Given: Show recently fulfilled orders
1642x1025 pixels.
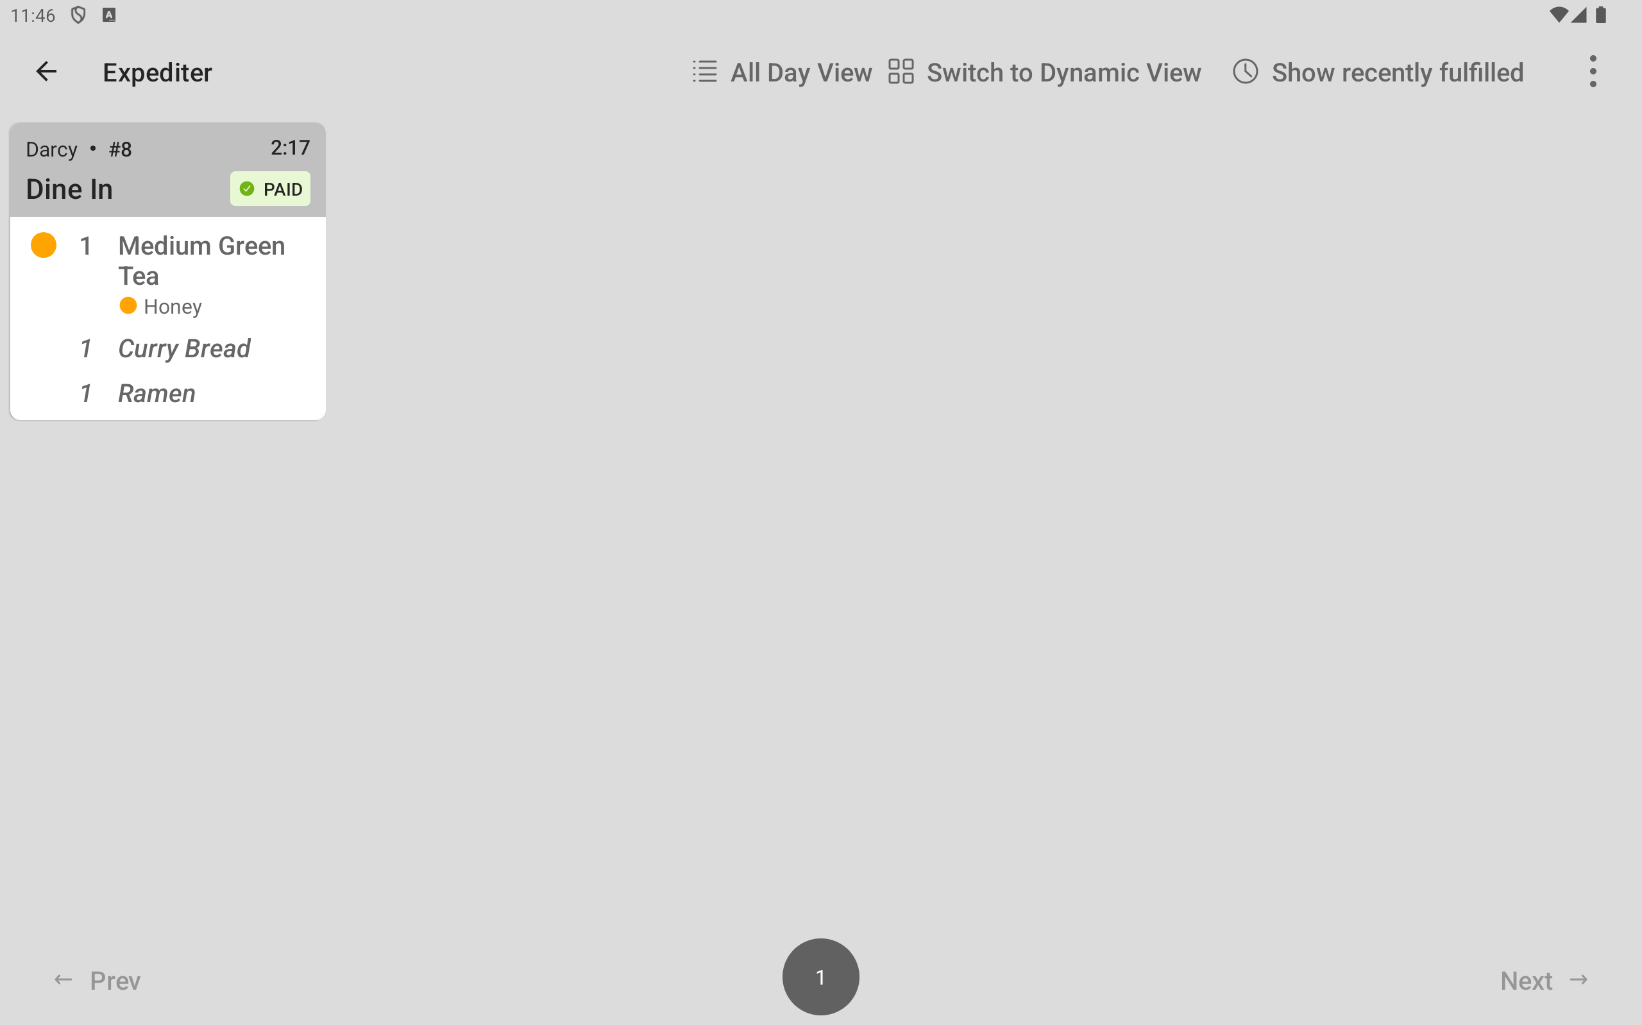Looking at the screenshot, I should (x=1398, y=72).
